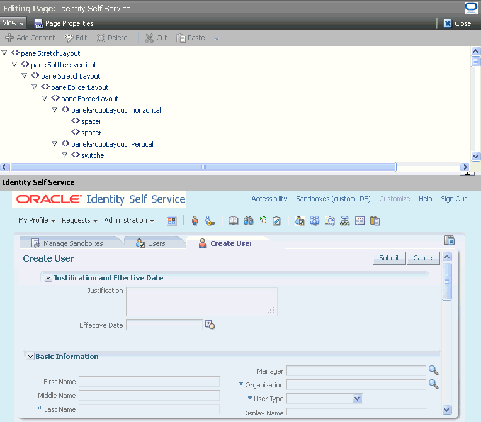The width and height of the screenshot is (481, 422).
Task: Collapse Justification and Effective Date section
Action: pyautogui.click(x=48, y=278)
